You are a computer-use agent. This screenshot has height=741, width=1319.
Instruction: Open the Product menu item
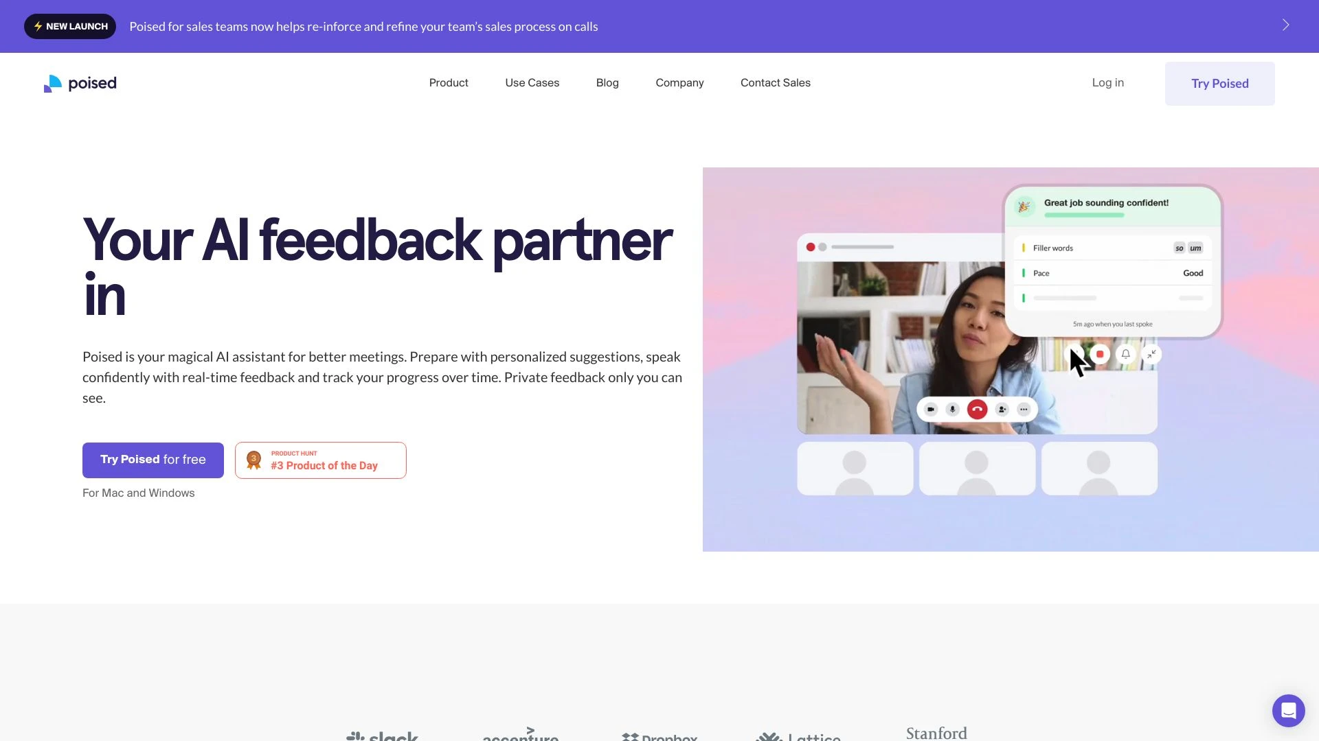tap(449, 82)
